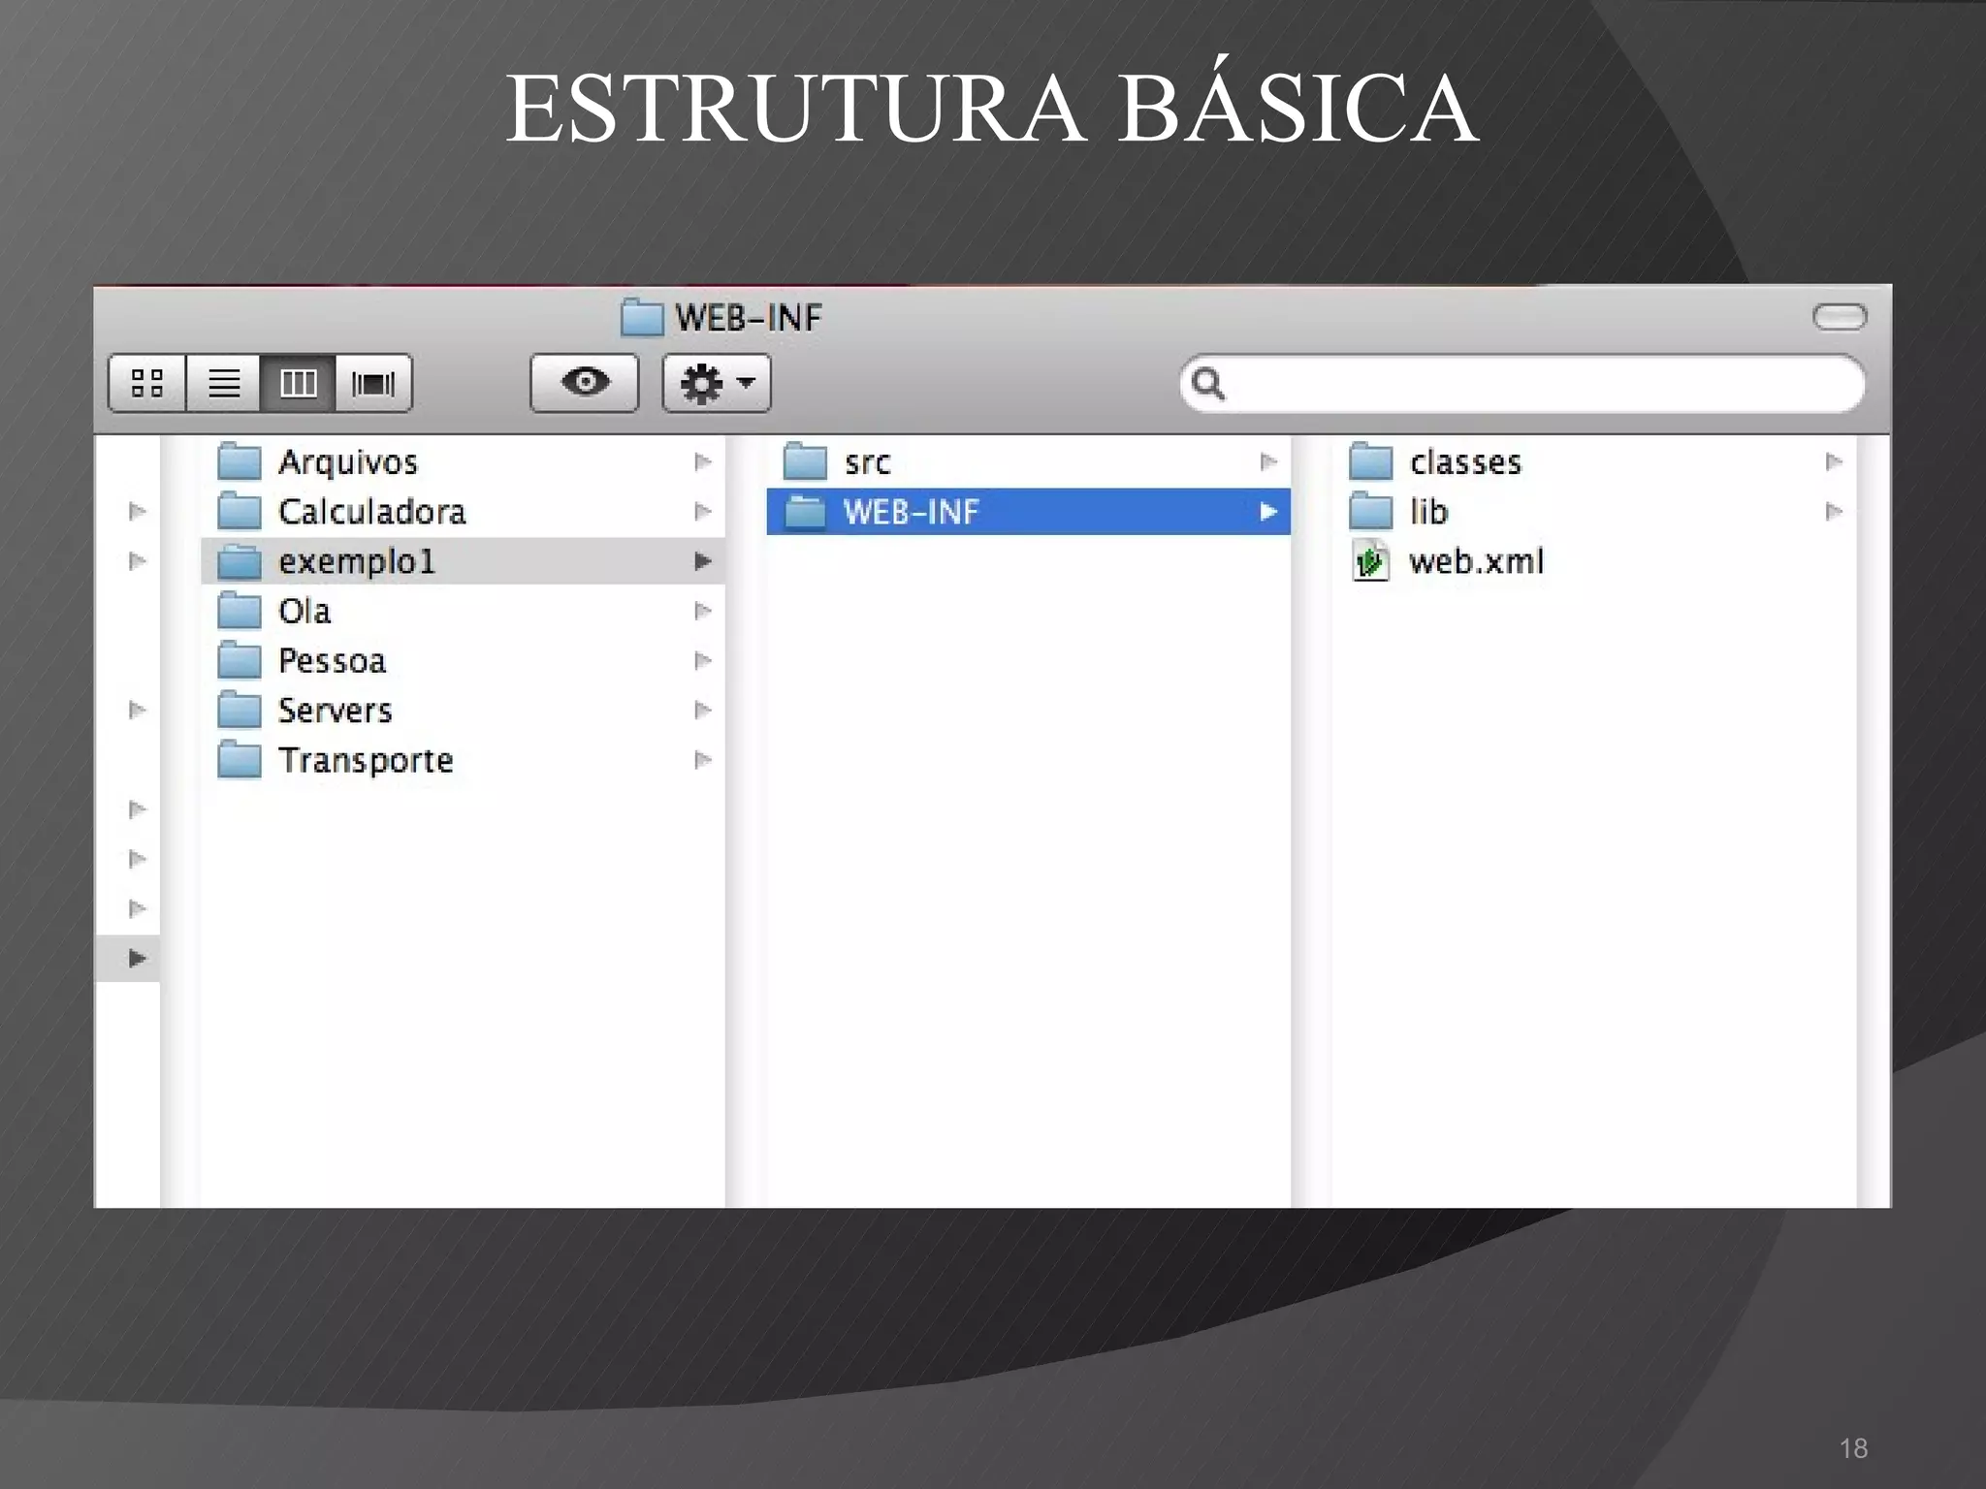The height and width of the screenshot is (1489, 1986).
Task: Click the web.xml file icon
Action: (1370, 561)
